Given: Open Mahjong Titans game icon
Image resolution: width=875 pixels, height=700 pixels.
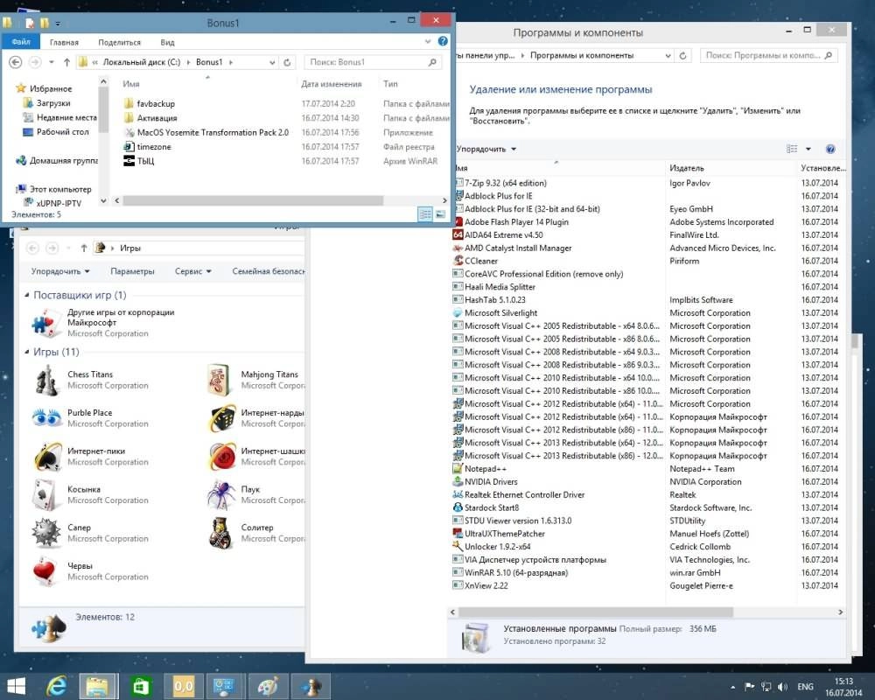Looking at the screenshot, I should point(220,380).
